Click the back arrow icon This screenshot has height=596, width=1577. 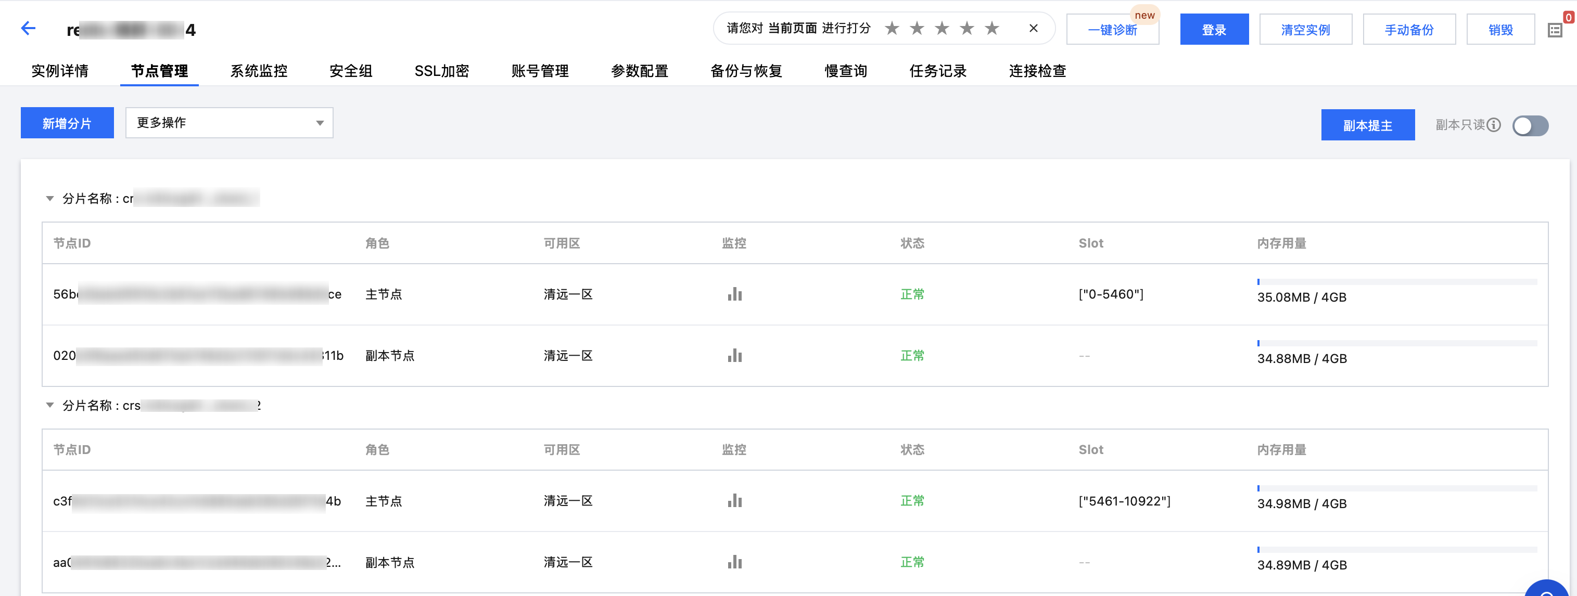[28, 28]
